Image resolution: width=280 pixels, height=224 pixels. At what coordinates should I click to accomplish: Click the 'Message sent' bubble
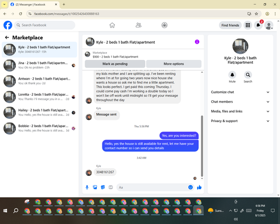click(x=106, y=114)
